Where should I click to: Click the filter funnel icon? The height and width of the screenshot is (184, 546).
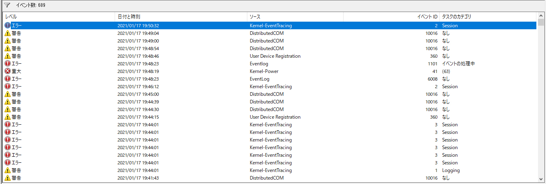click(7, 5)
